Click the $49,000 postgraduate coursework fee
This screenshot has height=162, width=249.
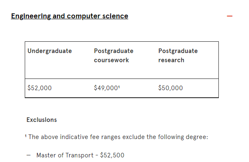[106, 88]
